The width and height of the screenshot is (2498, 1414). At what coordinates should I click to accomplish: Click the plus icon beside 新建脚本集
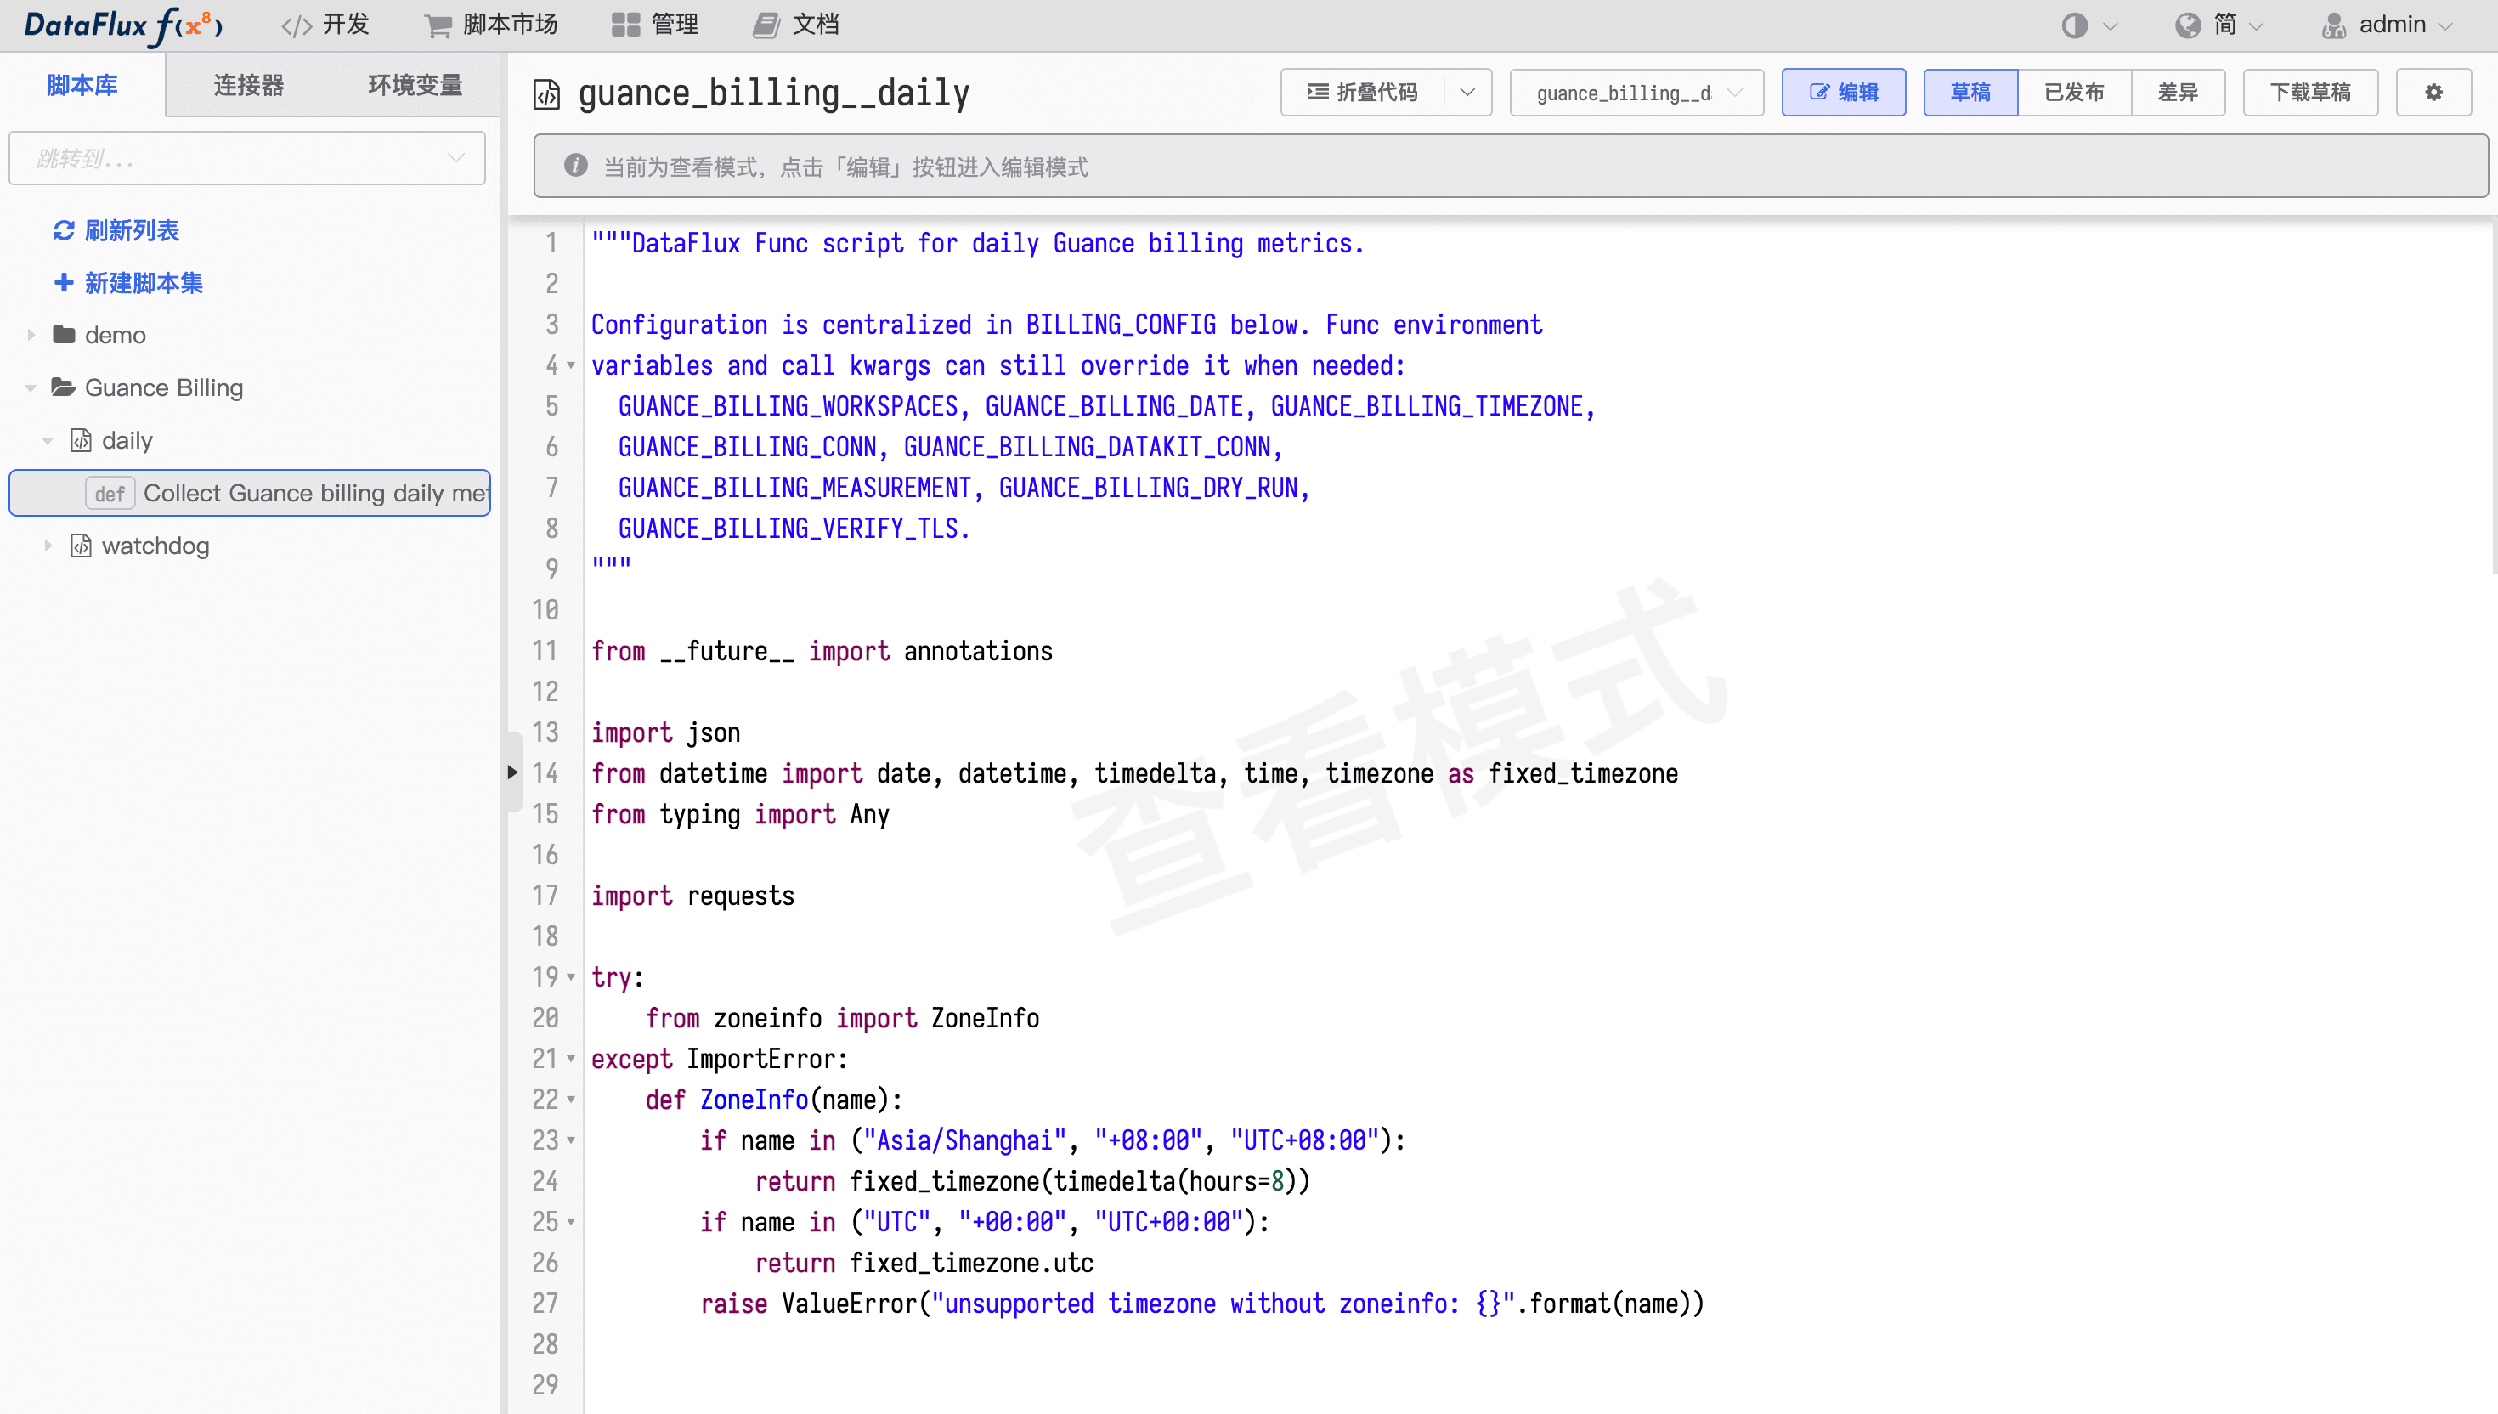64,283
